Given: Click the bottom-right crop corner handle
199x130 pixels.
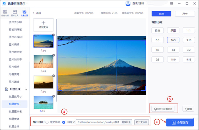Looking at the screenshot, I should point(143,89).
